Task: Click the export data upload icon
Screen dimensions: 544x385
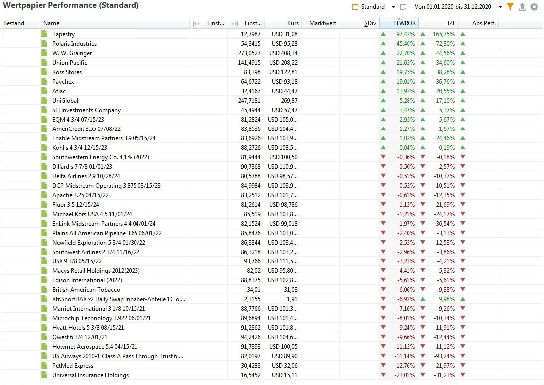Action: click(522, 7)
